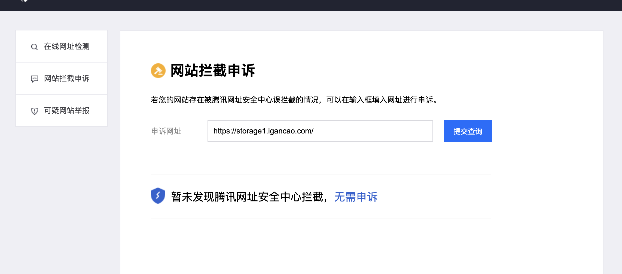Click the shield icon beside 可疑网站举报
The image size is (622, 274).
[x=34, y=111]
